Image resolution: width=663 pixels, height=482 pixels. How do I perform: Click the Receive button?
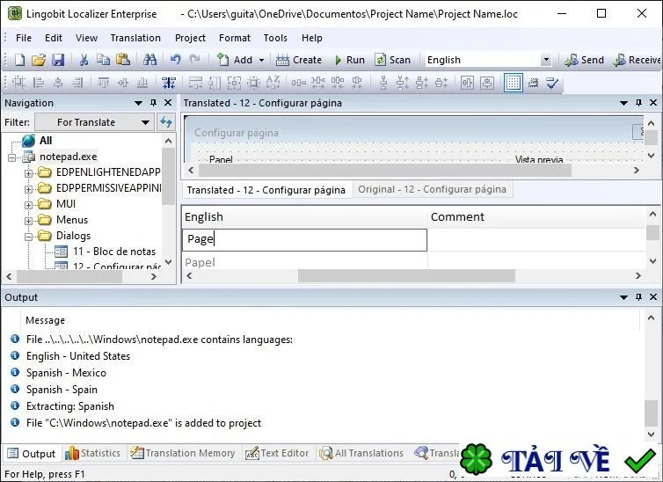click(637, 60)
